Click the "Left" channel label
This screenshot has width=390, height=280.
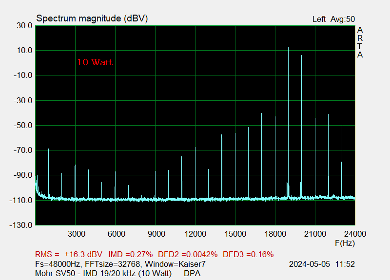319,19
